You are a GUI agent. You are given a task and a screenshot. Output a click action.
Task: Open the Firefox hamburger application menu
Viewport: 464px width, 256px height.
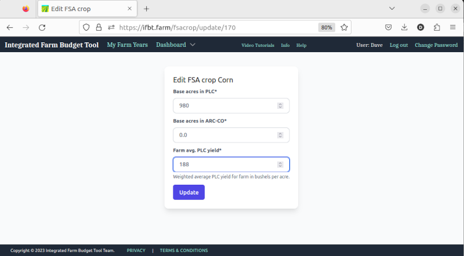453,27
